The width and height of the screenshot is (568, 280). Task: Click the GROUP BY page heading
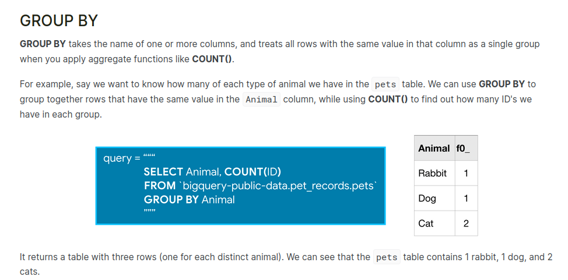pos(59,21)
